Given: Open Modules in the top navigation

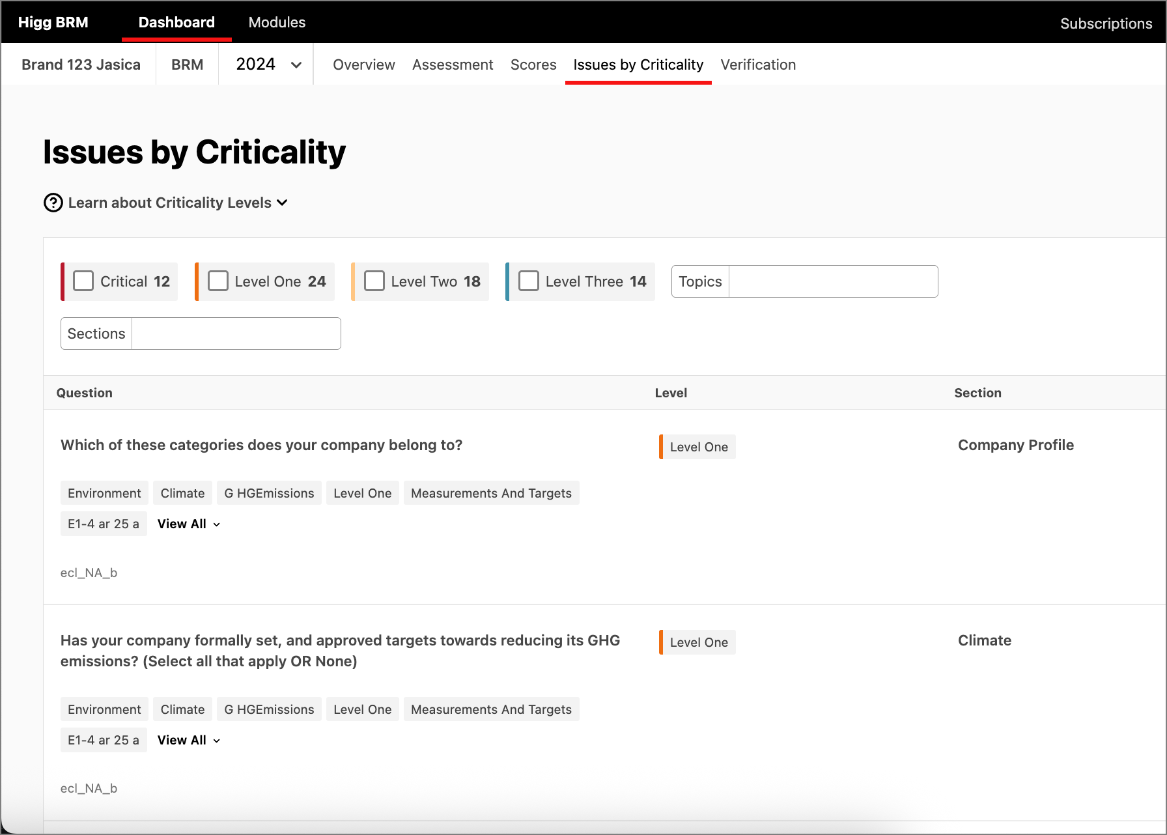Looking at the screenshot, I should (x=277, y=22).
